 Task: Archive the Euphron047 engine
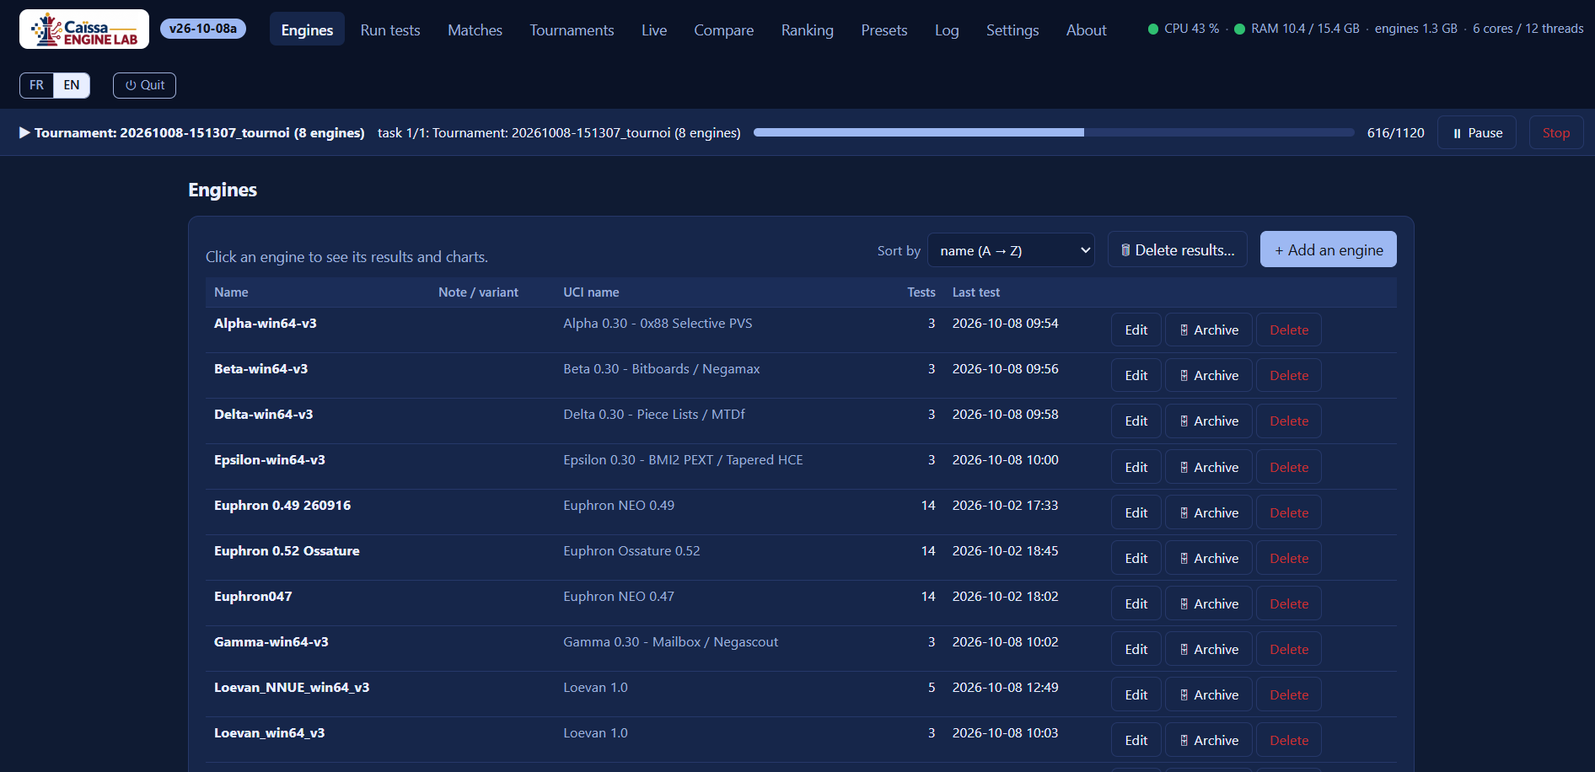(1209, 603)
